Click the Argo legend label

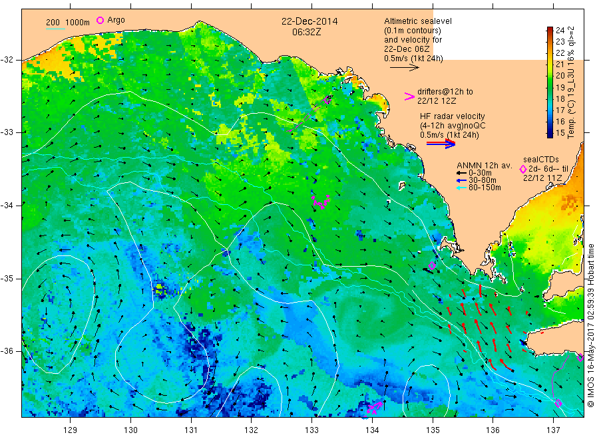116,20
